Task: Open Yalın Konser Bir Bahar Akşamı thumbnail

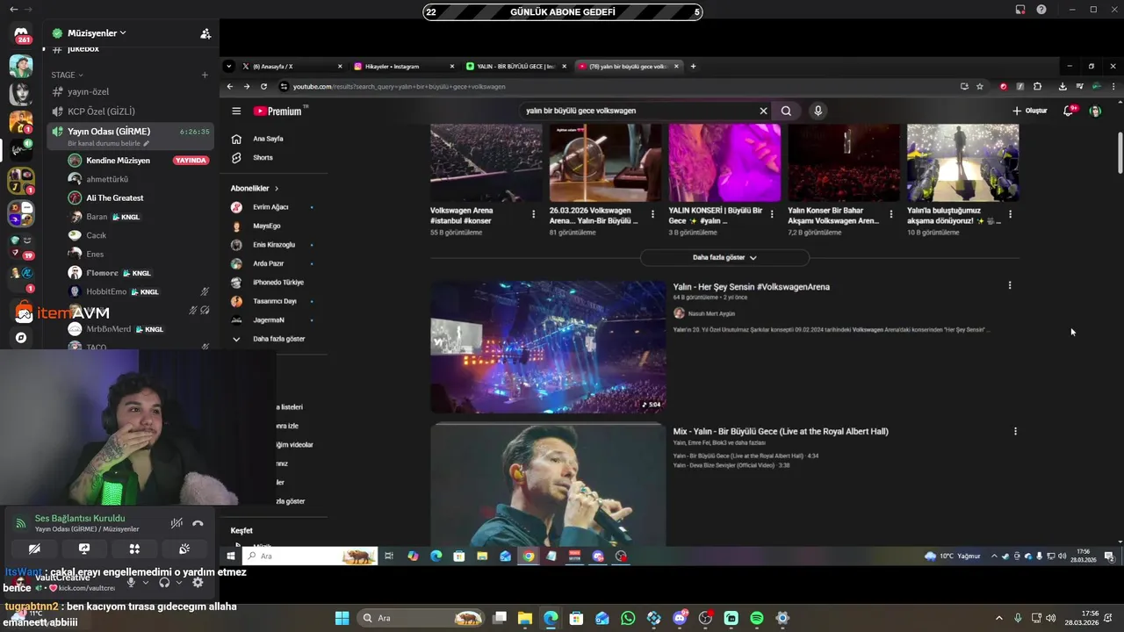Action: pos(843,162)
